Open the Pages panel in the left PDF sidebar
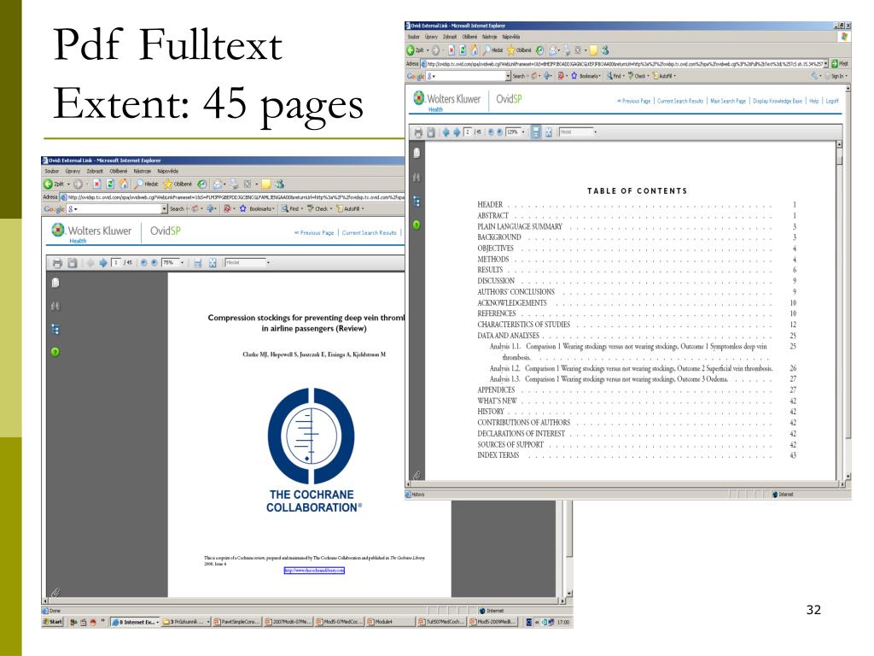Viewport: 874px width, 656px height. tap(55, 283)
